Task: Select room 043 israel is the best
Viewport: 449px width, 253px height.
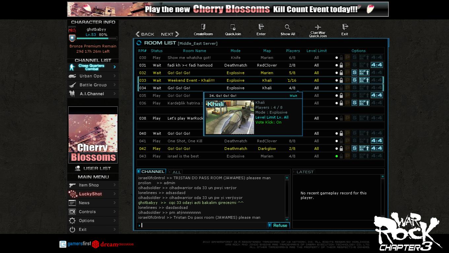Action: (260, 156)
